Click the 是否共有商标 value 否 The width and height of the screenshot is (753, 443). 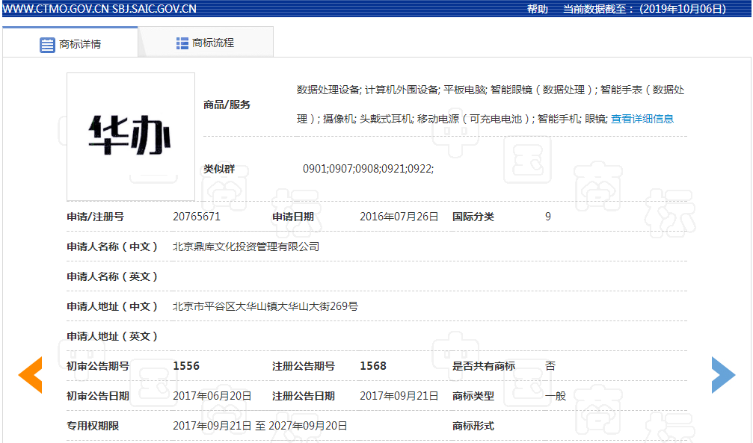pyautogui.click(x=550, y=365)
